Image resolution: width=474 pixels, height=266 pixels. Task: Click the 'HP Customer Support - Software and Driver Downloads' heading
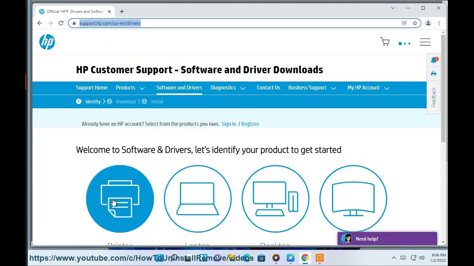(200, 70)
